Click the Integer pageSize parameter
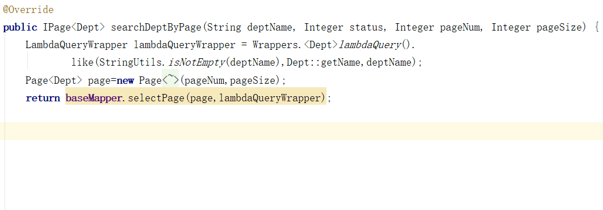 click(x=537, y=27)
